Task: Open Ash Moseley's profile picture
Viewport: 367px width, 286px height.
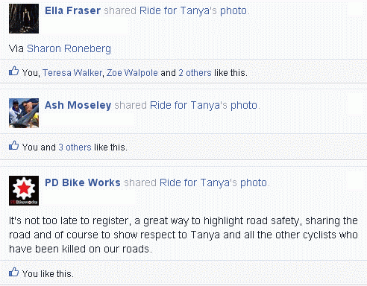Action: (24, 113)
